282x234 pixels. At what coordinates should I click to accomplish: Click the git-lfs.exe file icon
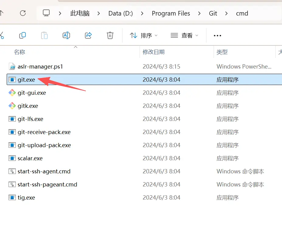tap(12, 119)
